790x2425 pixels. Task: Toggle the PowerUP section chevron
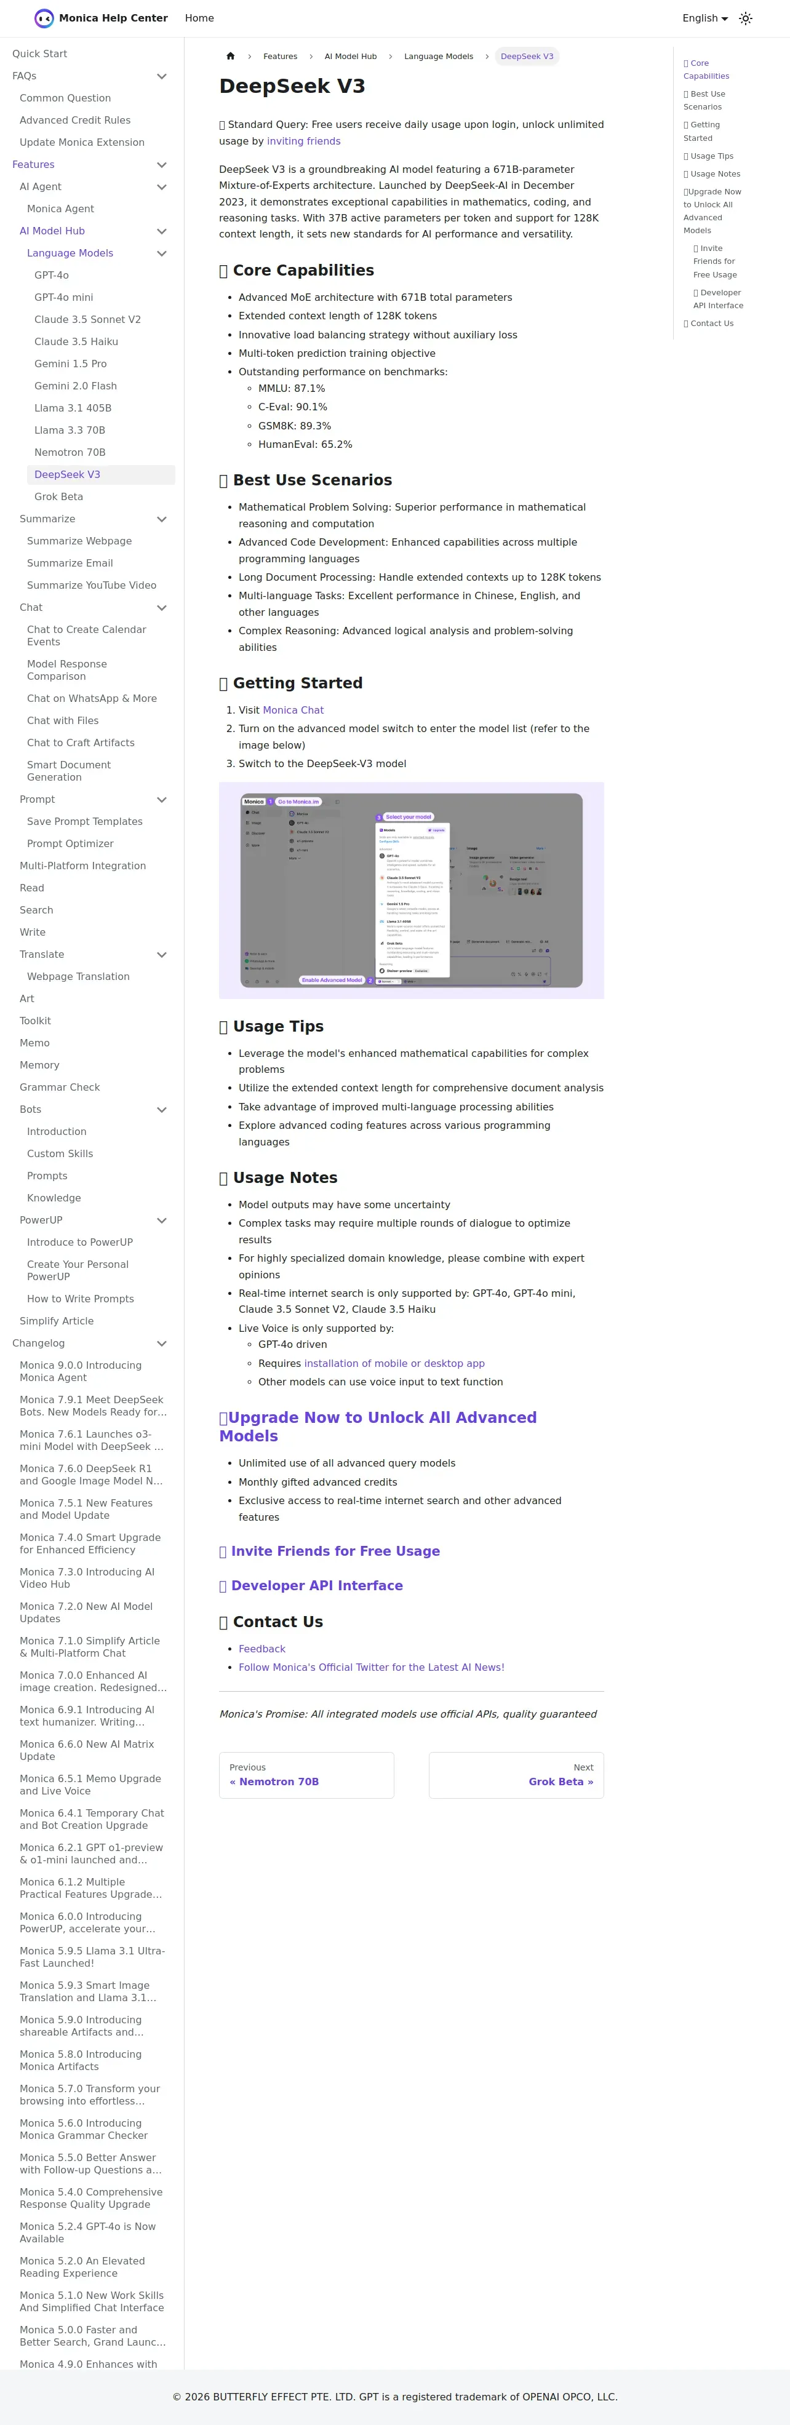pyautogui.click(x=162, y=1221)
